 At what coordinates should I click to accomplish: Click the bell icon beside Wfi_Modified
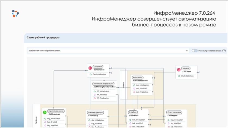[x=94, y=95]
